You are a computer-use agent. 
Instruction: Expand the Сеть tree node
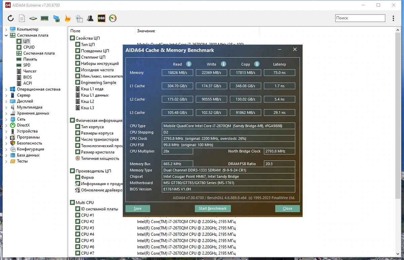6,119
